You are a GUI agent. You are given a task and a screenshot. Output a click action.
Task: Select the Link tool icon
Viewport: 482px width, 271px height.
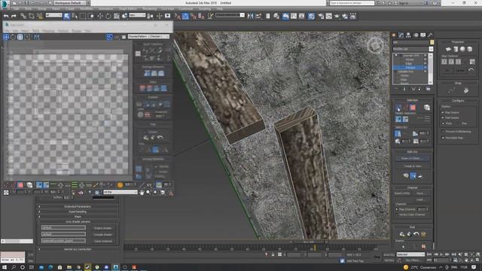[x=23, y=16]
